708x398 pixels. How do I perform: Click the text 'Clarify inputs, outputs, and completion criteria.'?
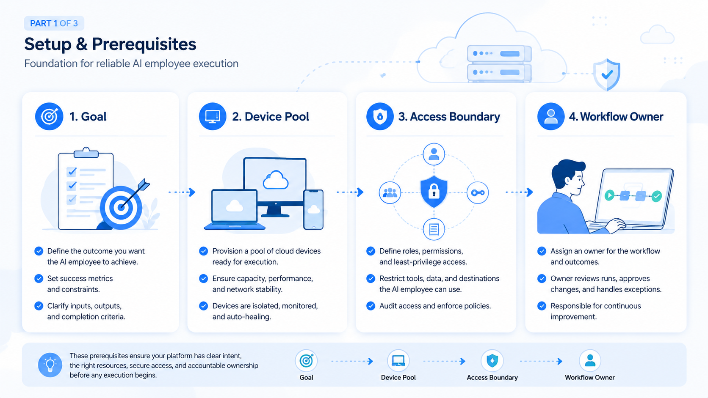coord(86,311)
